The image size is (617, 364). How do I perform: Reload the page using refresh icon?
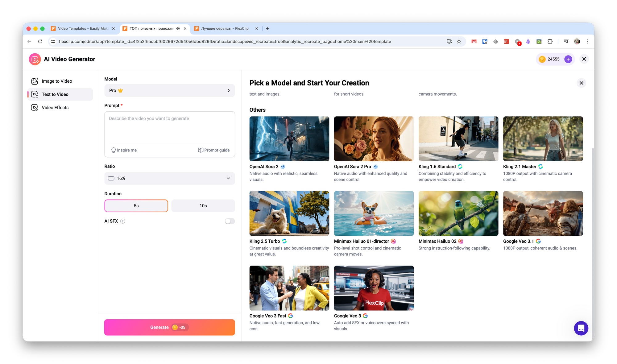(x=40, y=41)
